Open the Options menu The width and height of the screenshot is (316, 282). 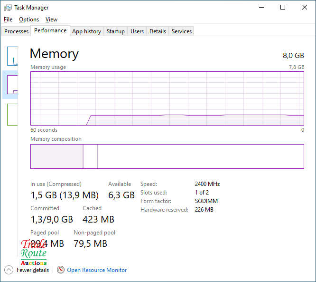click(29, 19)
